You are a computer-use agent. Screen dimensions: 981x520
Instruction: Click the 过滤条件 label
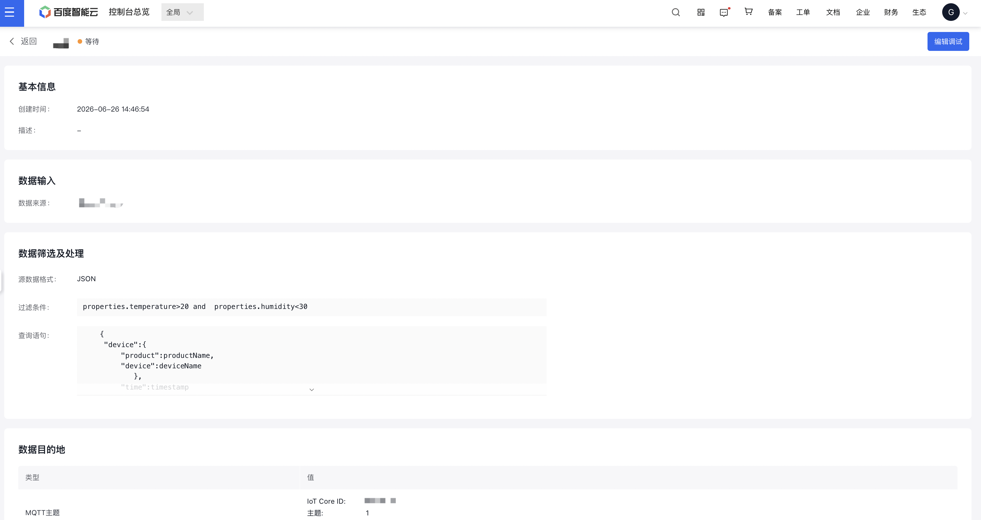[x=34, y=307]
